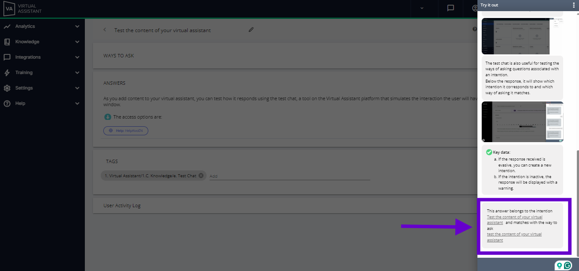Open the Integrations sidebar menu

(42, 57)
